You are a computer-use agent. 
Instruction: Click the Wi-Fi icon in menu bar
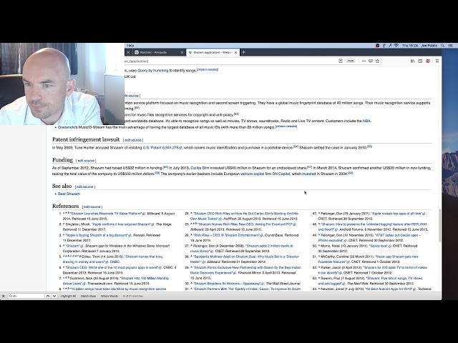click(396, 46)
